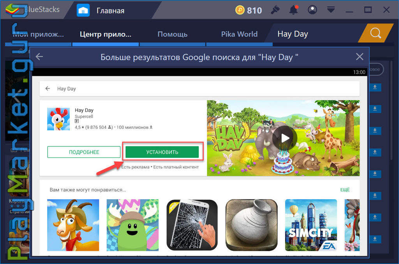Expand the title bar dropdown menu arrow
Screen dimensions: 399x264
click(x=331, y=10)
